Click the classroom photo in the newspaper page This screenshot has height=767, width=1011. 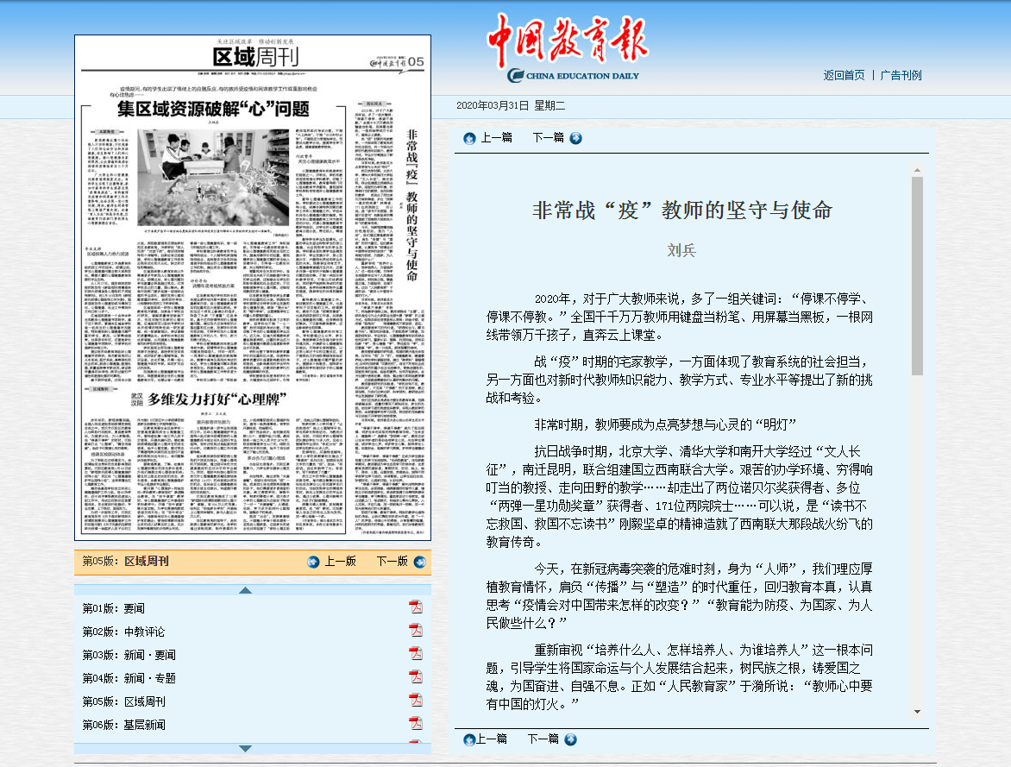click(x=213, y=178)
